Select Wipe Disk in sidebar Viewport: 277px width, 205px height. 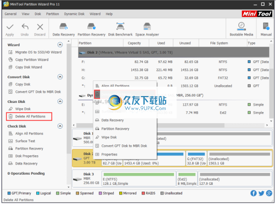pyautogui.click(x=23, y=109)
